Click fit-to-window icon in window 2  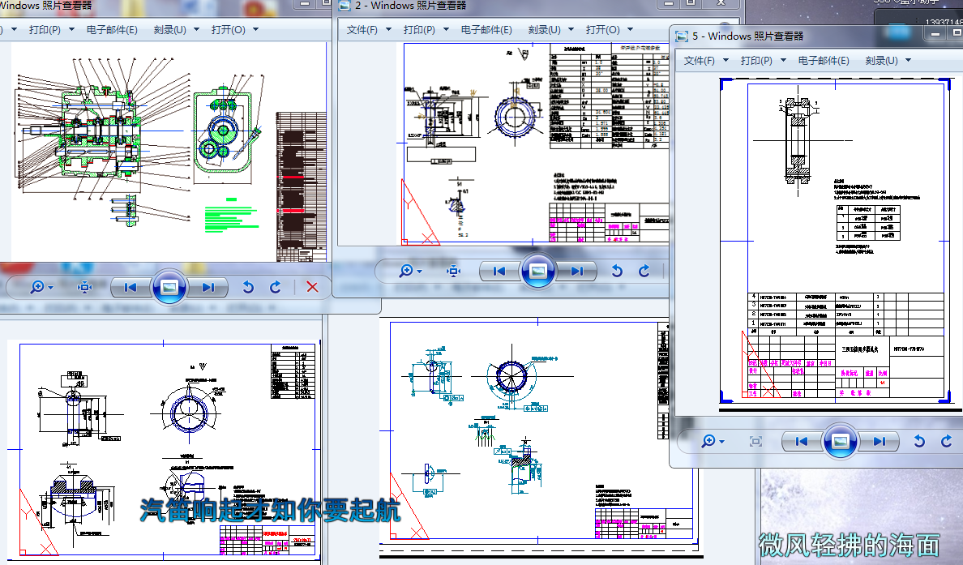(453, 271)
